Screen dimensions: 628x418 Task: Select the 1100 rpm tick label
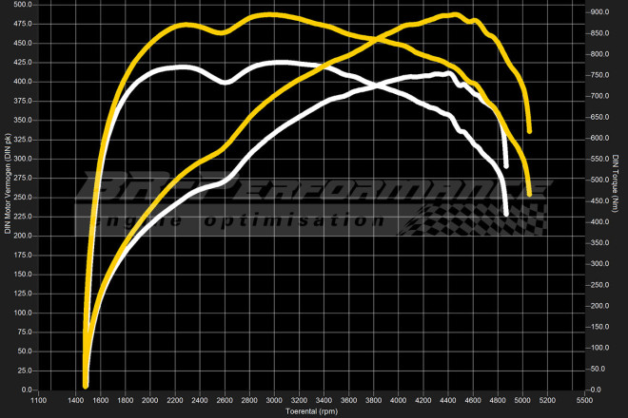pyautogui.click(x=37, y=401)
